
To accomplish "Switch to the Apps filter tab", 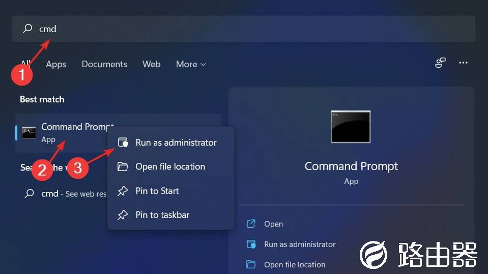I will (56, 64).
